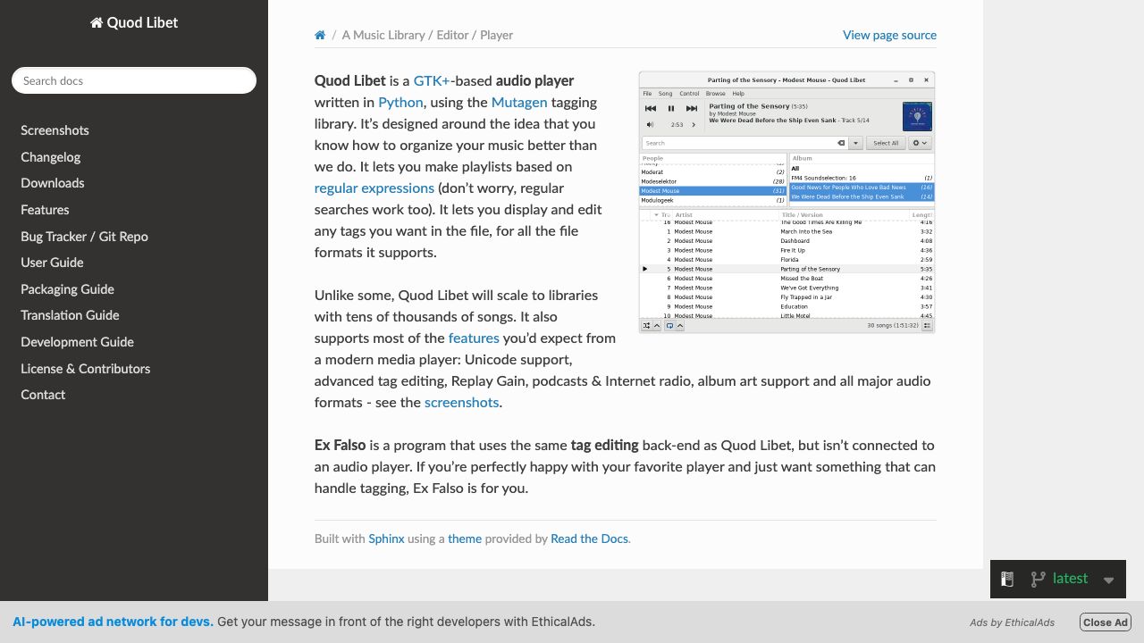
Task: Open the Packaging Guide sidebar item
Action: point(68,289)
